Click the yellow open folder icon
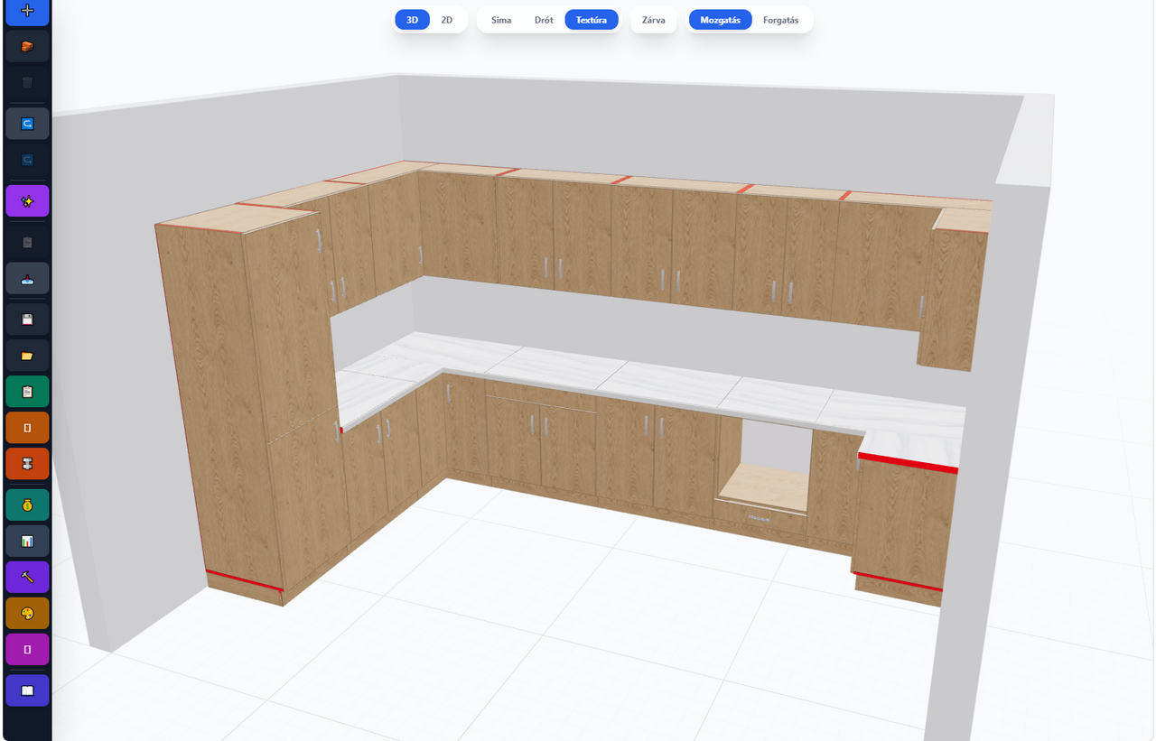 (x=27, y=356)
